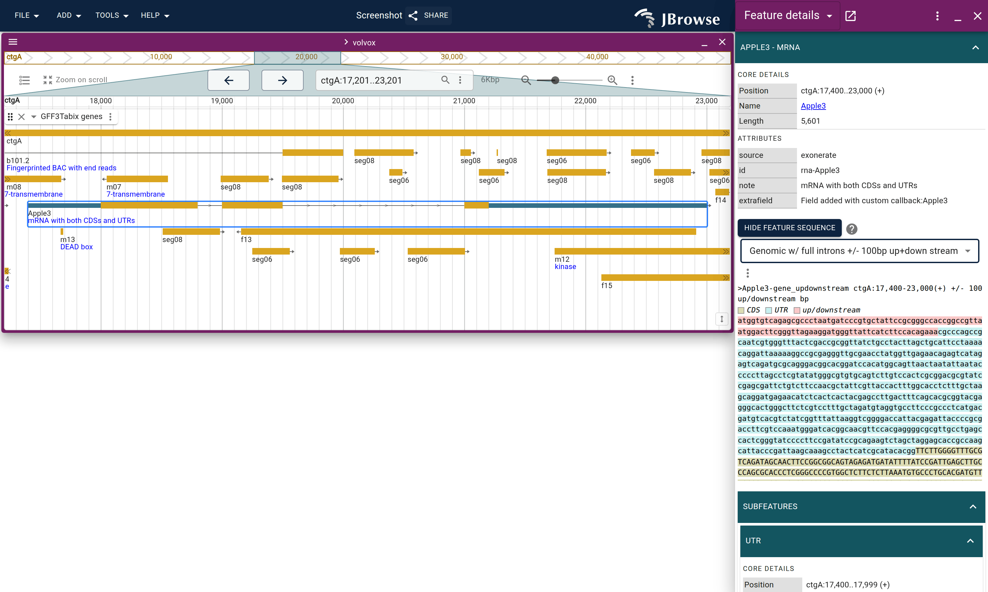
Task: Toggle Zoom on scroll
Action: [x=75, y=80]
